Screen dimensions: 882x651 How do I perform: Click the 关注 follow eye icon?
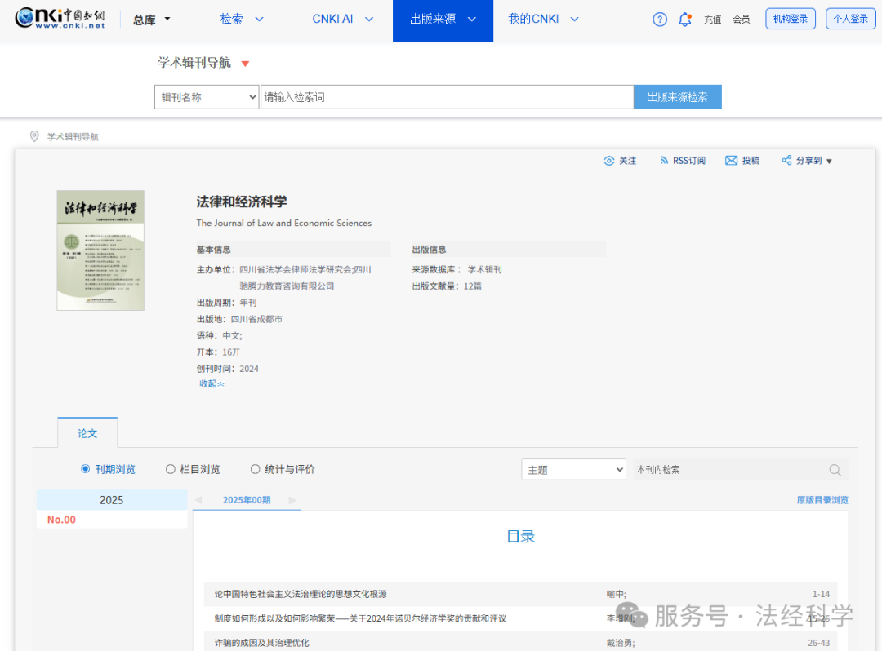[608, 160]
